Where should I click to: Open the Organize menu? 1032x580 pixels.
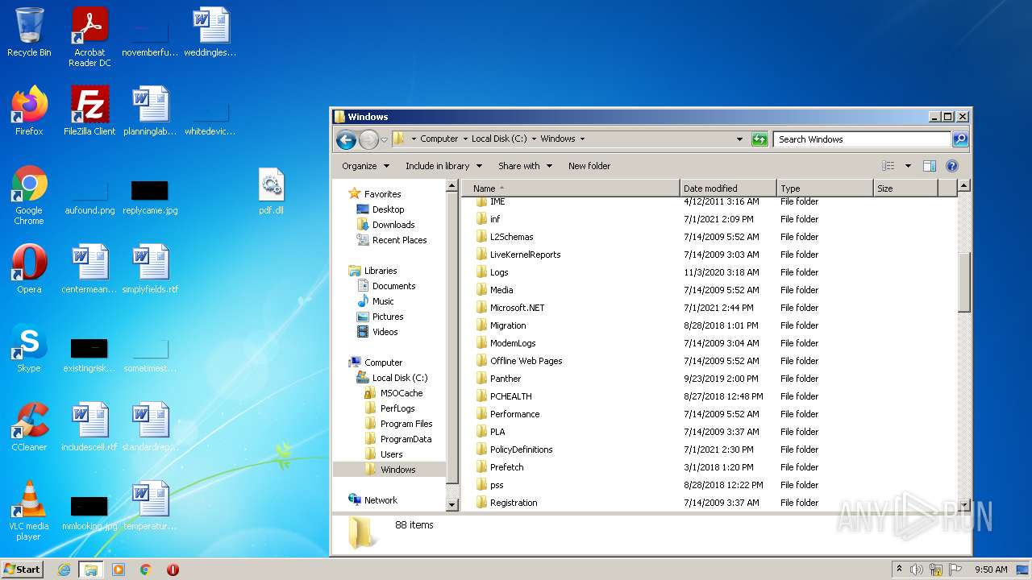pyautogui.click(x=365, y=166)
